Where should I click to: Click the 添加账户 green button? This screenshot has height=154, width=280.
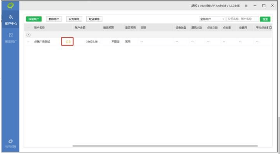(34, 19)
